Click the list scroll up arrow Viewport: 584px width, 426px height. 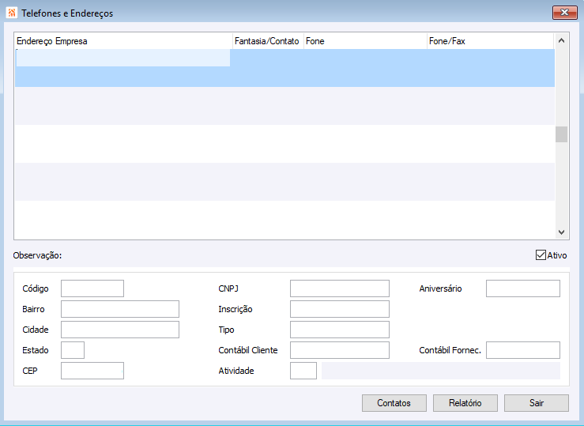point(562,40)
